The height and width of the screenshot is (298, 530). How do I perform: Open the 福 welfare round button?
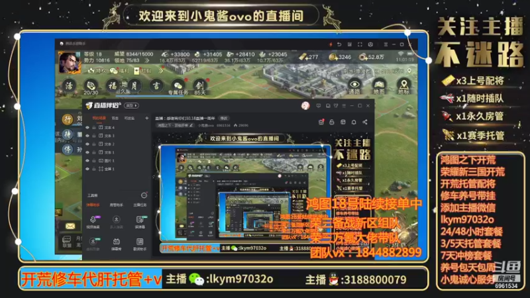point(112,86)
